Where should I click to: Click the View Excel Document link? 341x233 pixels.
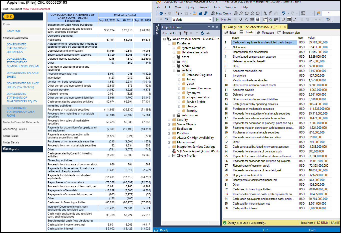37,9
